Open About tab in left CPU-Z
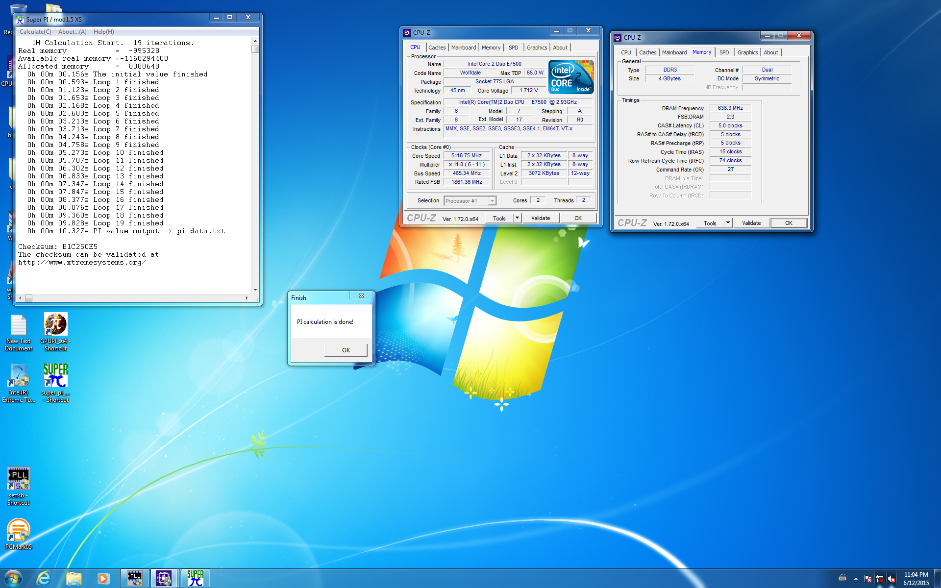This screenshot has width=941, height=588. tap(560, 48)
